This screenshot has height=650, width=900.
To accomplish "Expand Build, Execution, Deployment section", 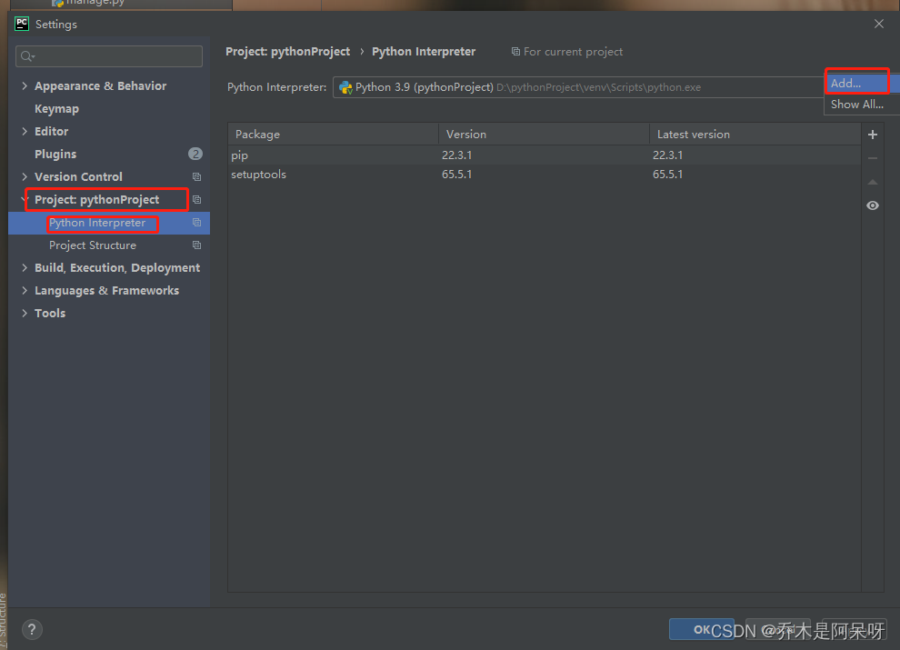I will click(x=25, y=267).
